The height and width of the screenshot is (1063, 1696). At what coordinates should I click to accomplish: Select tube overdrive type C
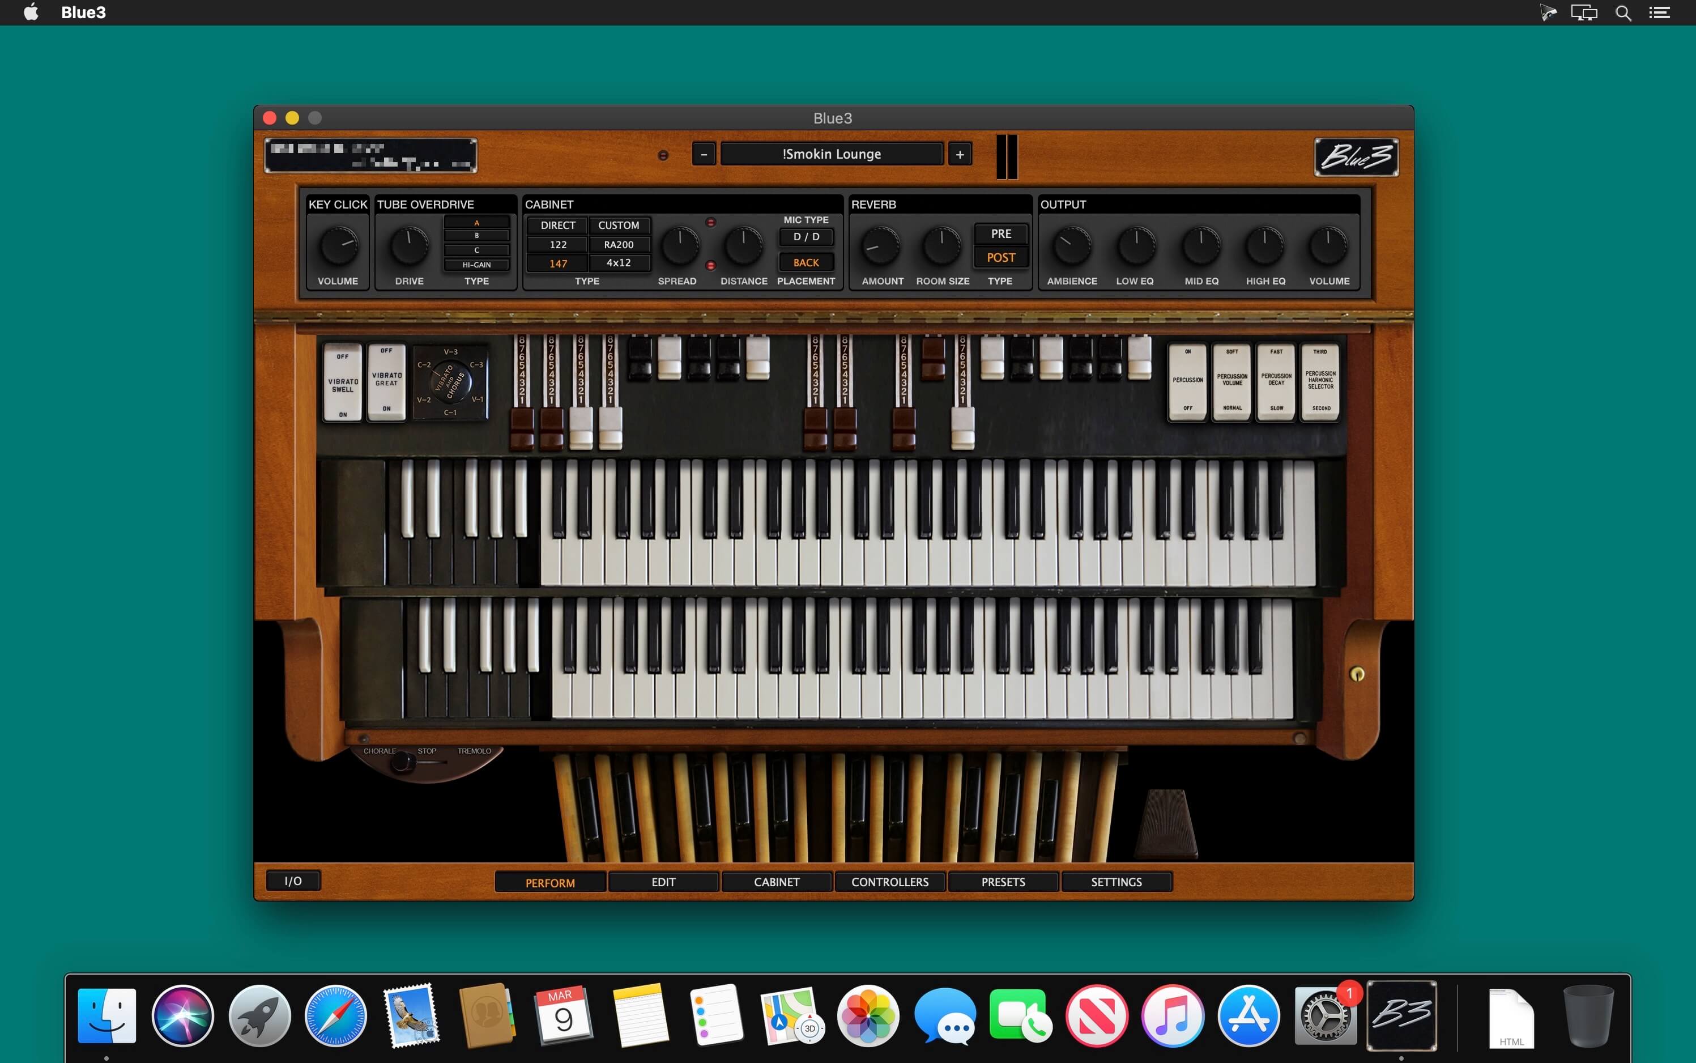click(476, 250)
